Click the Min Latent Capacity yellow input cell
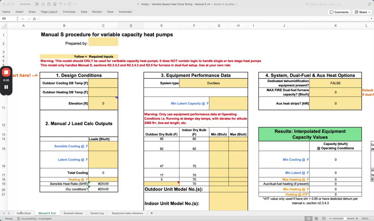The image size is (374, 221). coord(228,103)
